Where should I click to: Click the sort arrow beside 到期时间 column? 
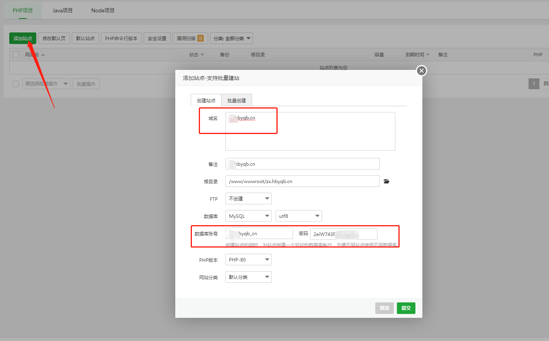pos(428,55)
